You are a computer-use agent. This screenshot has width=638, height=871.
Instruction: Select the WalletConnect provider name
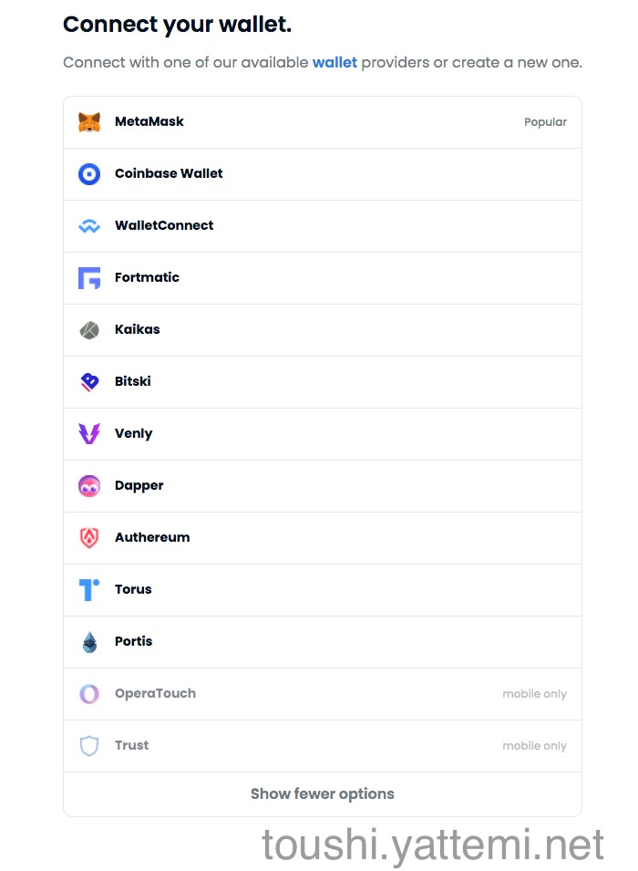(x=164, y=225)
